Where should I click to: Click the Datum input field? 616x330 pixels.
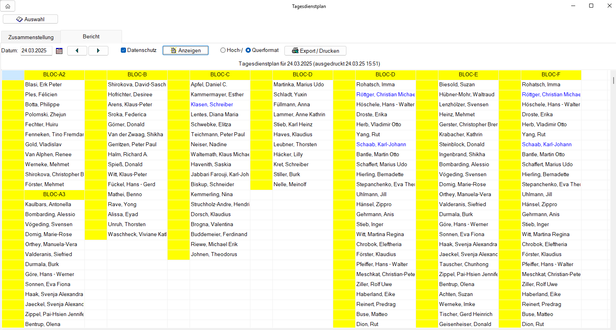click(36, 51)
